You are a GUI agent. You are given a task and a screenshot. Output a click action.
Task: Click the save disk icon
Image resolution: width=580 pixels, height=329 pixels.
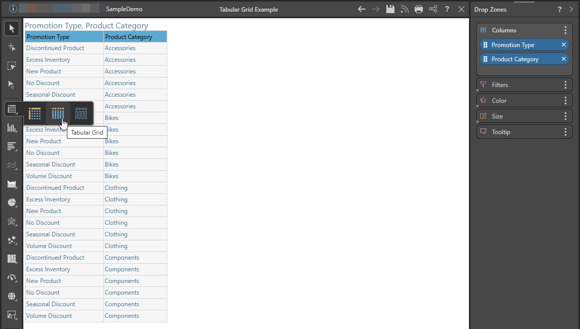click(390, 9)
